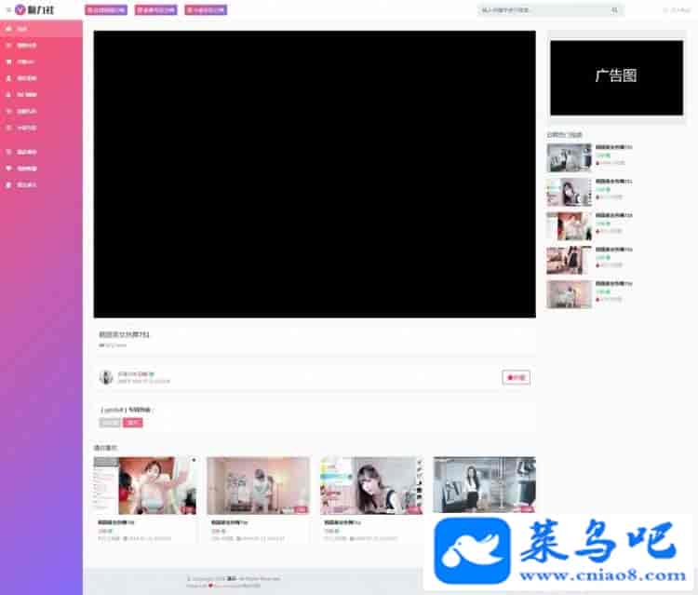Click the shopping cart icon in the sidebar

[x=8, y=61]
